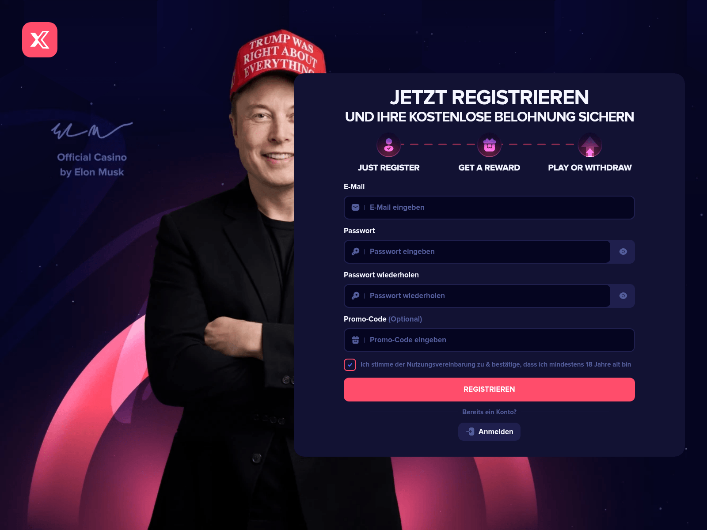
Task: Click the Play or Withdraw arrow icon
Action: point(590,145)
